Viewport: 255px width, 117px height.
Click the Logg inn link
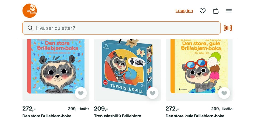click(x=184, y=11)
